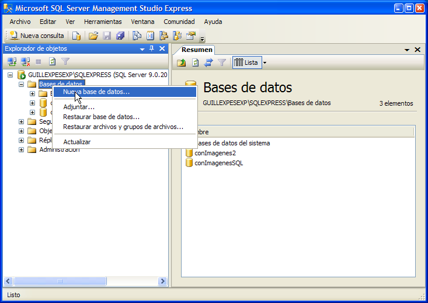Viewport: 428px width, 303px height.
Task: Collapse the Bases de datos tree node
Action: point(21,84)
